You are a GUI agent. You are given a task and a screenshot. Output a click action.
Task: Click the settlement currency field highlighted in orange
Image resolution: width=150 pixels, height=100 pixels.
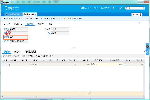[x=19, y=37]
